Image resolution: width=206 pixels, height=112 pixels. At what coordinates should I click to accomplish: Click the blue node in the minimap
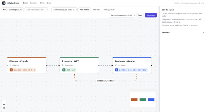(151, 100)
